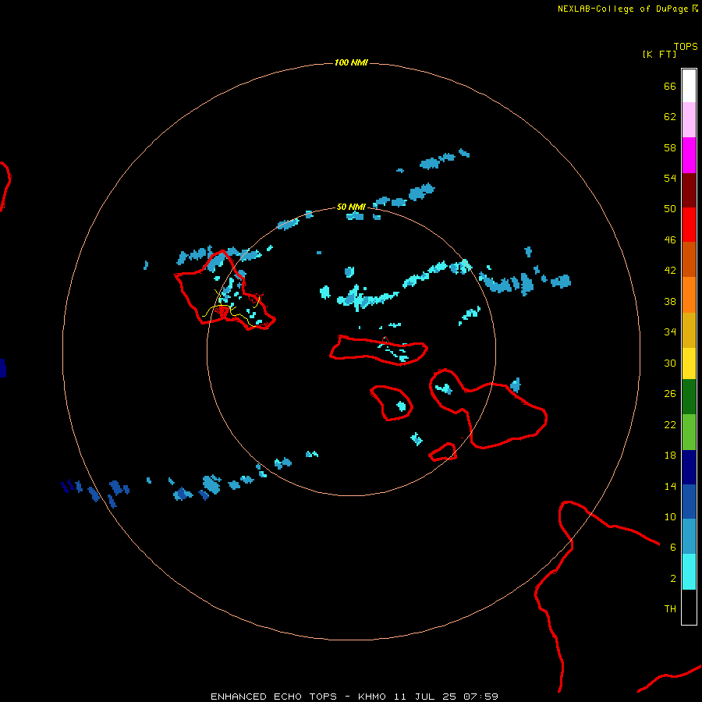The width and height of the screenshot is (702, 702).
Task: Click the legend value 50
Action: [670, 209]
